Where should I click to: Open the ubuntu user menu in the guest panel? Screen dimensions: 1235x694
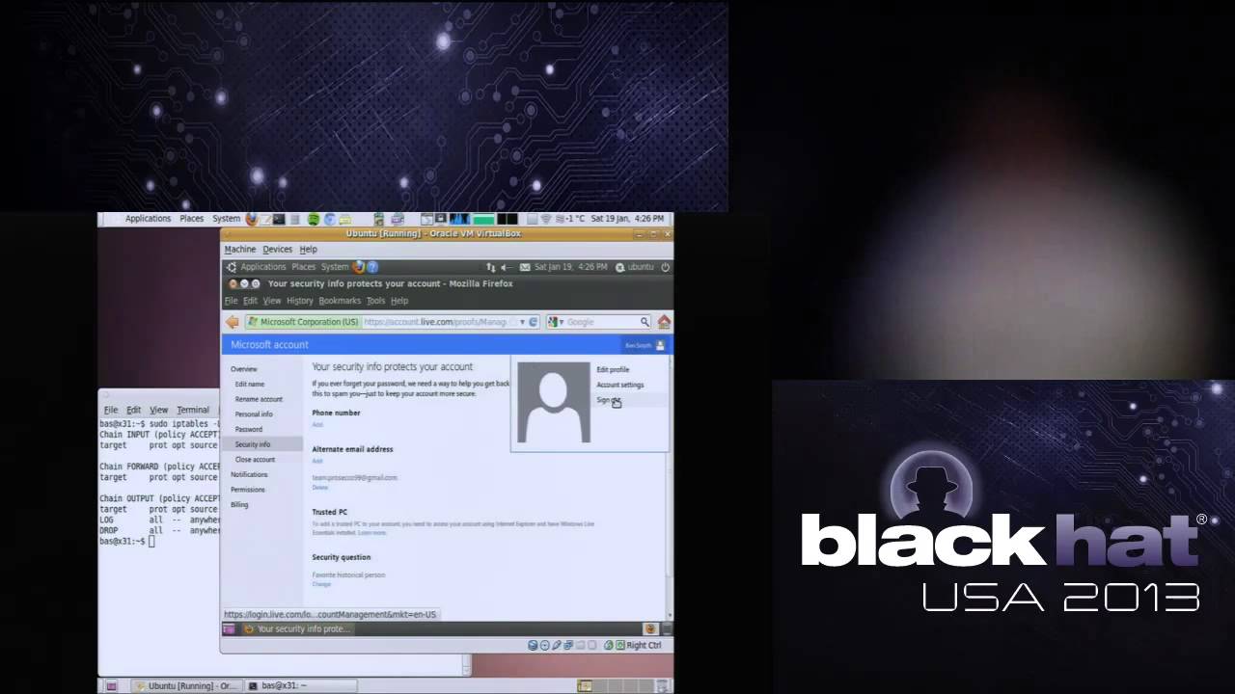click(x=636, y=267)
